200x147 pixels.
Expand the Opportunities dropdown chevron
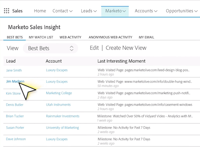coord(196,11)
